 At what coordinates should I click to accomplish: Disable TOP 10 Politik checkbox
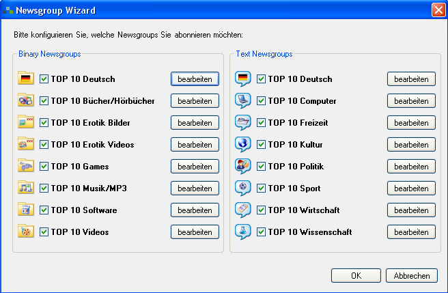(261, 167)
